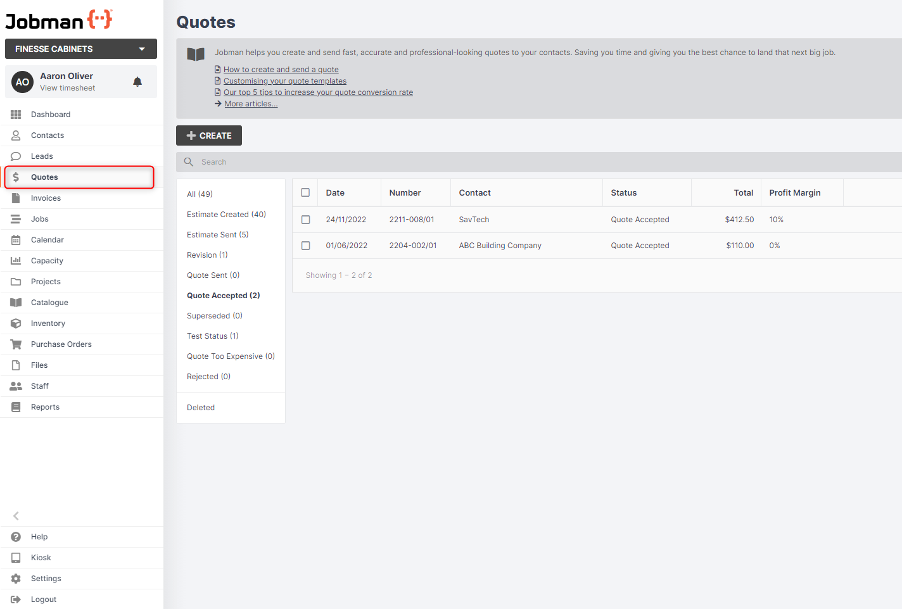Screen dimensions: 902x609
Task: Switch to the Estimate Sent filter
Action: pyautogui.click(x=217, y=234)
